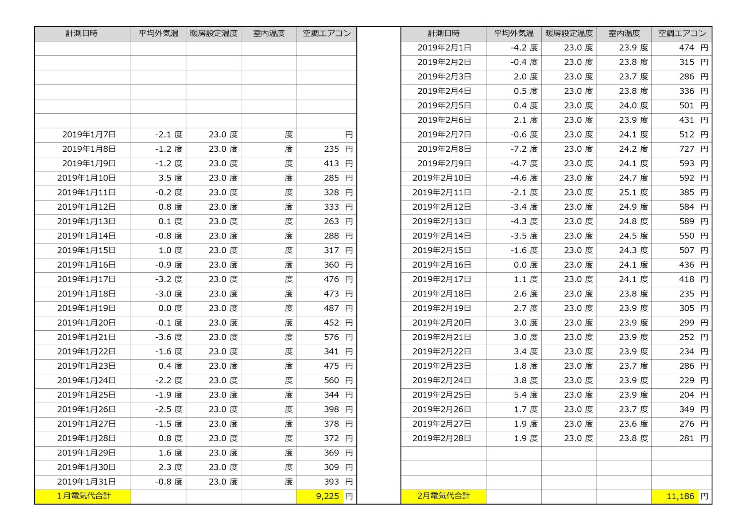Click the date cell 2019年2月16日
This screenshot has height=528, width=747.
coord(444,265)
